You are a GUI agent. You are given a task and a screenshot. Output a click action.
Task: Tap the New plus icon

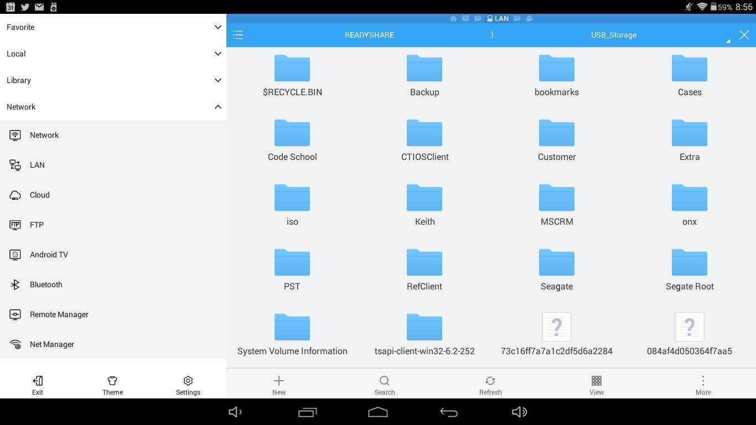[279, 385]
